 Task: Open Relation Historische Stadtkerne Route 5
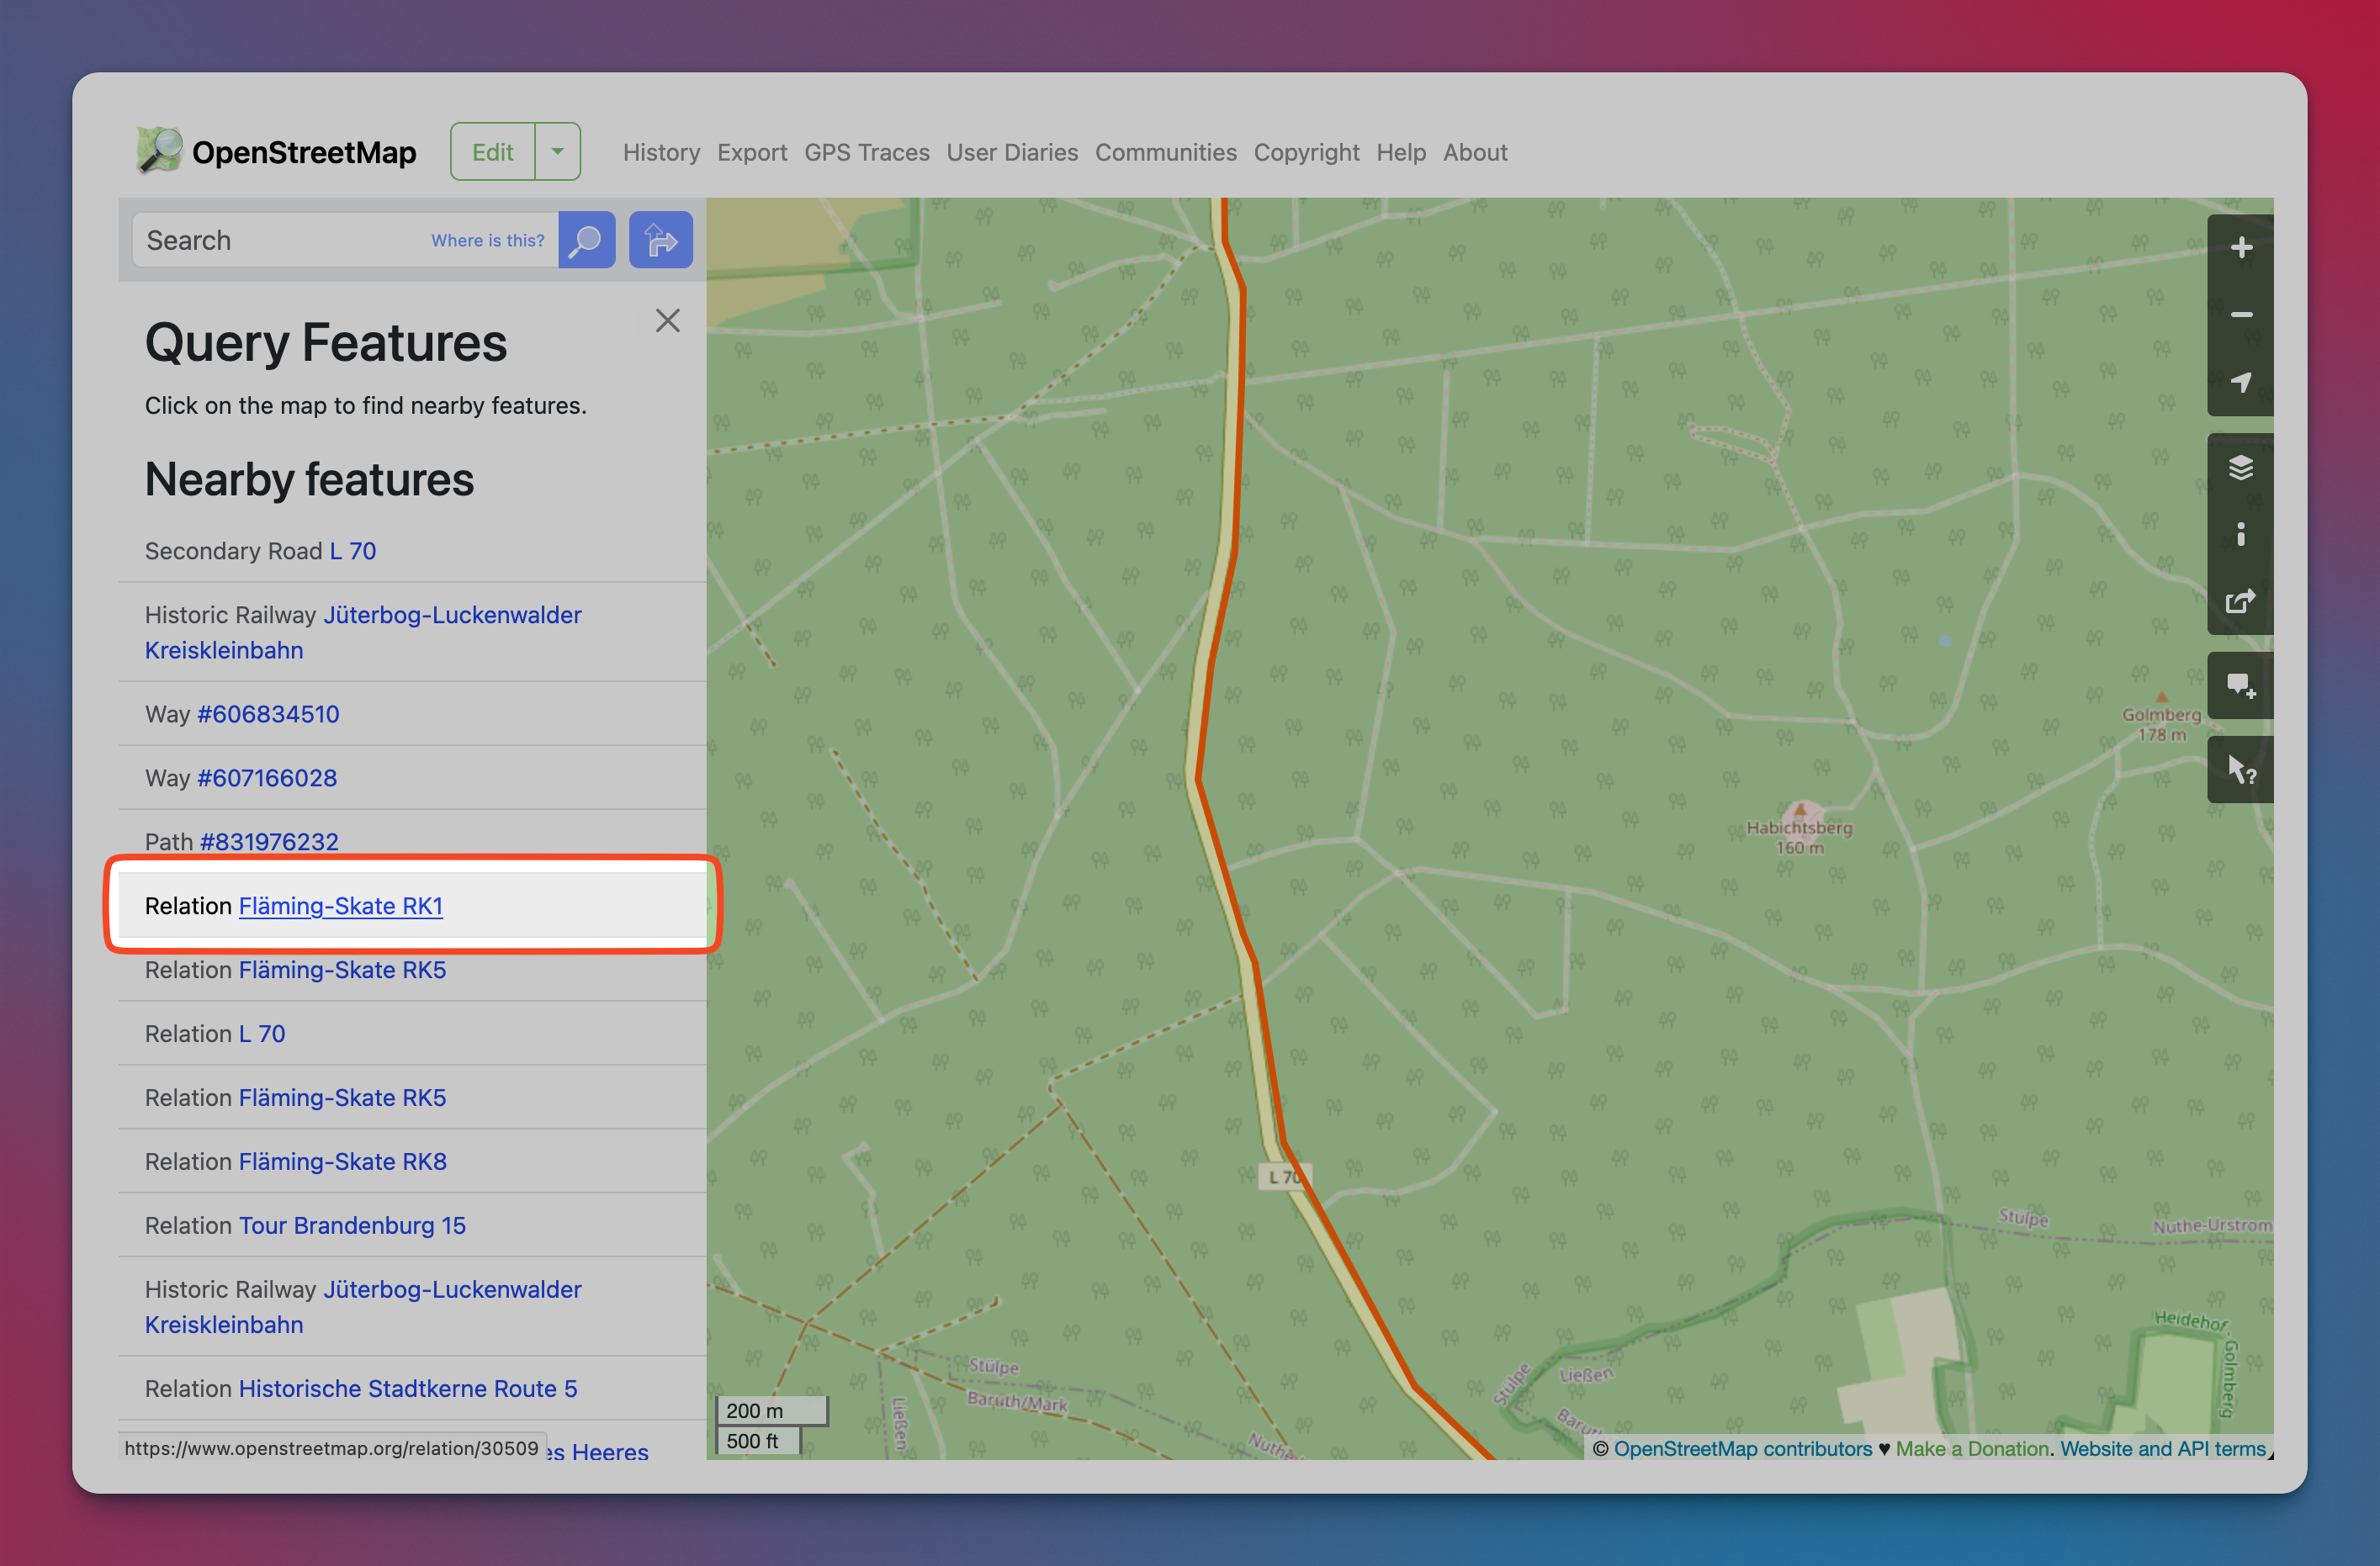point(408,1389)
